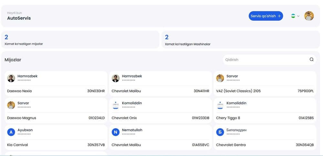Click the Daewoo Magnus car name
Viewport: 323px width, 156px height.
point(22,118)
